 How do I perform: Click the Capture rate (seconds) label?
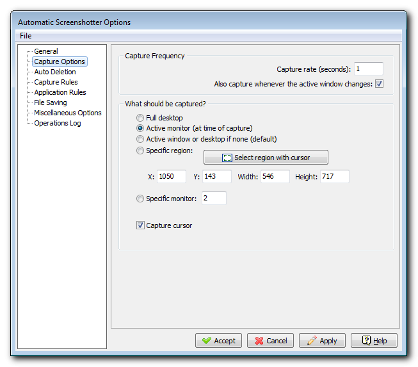(314, 69)
